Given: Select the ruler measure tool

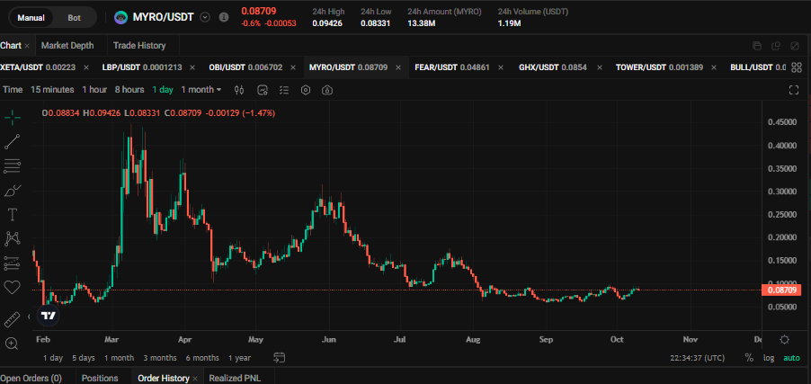Looking at the screenshot, I should tap(13, 319).
